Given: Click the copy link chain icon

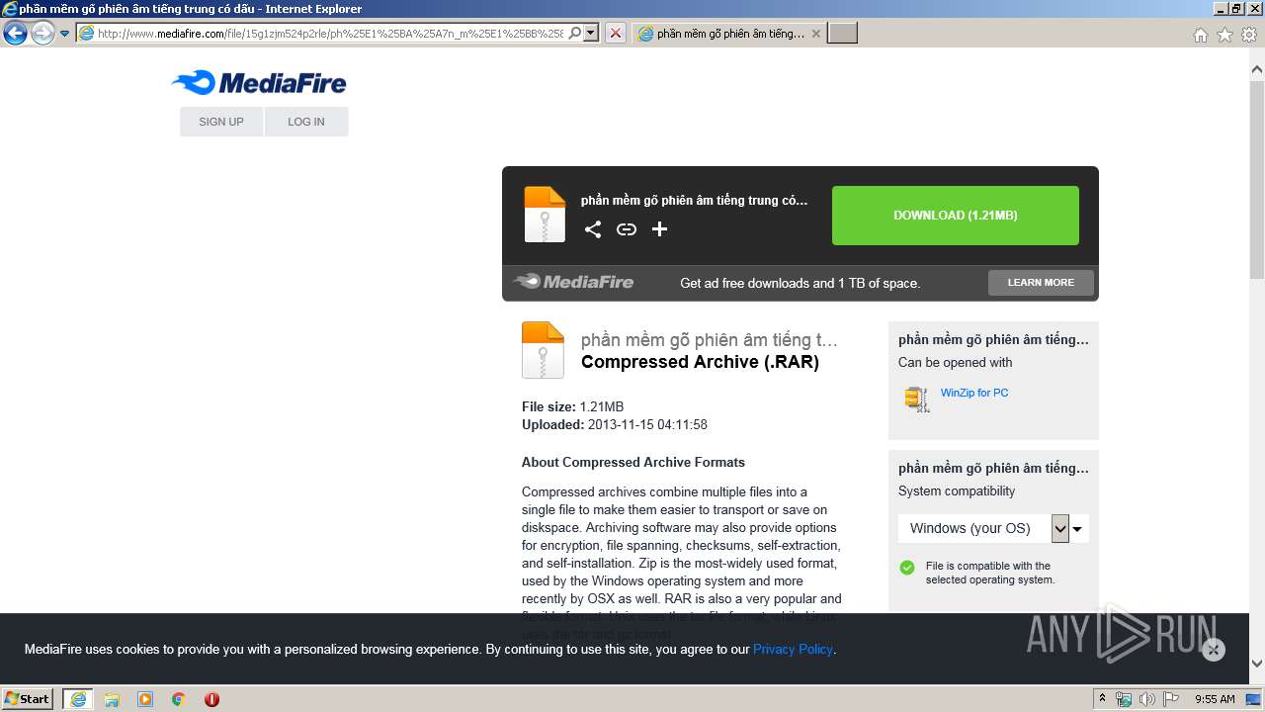Looking at the screenshot, I should 627,229.
